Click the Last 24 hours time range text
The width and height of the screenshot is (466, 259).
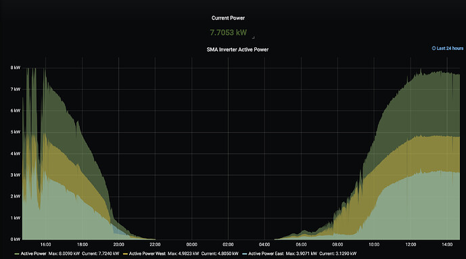click(450, 48)
